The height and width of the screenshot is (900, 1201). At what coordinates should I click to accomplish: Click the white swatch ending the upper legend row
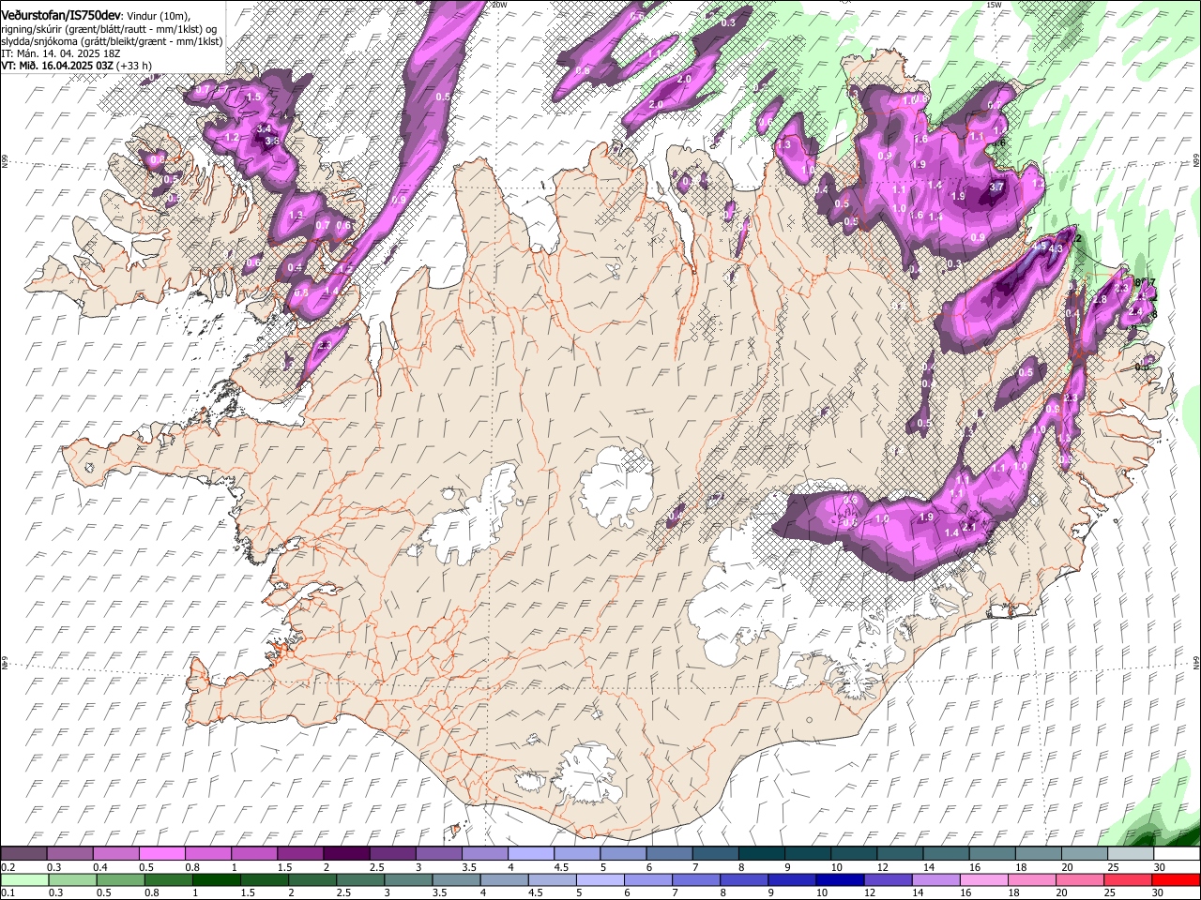click(1177, 853)
